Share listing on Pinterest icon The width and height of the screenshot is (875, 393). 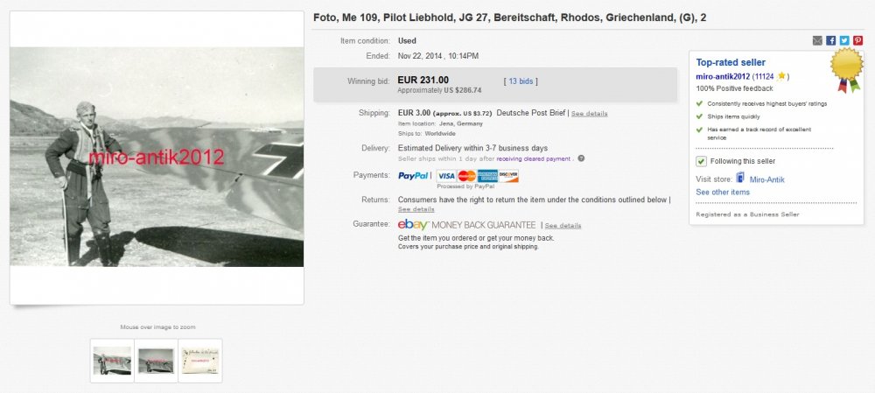[x=857, y=40]
